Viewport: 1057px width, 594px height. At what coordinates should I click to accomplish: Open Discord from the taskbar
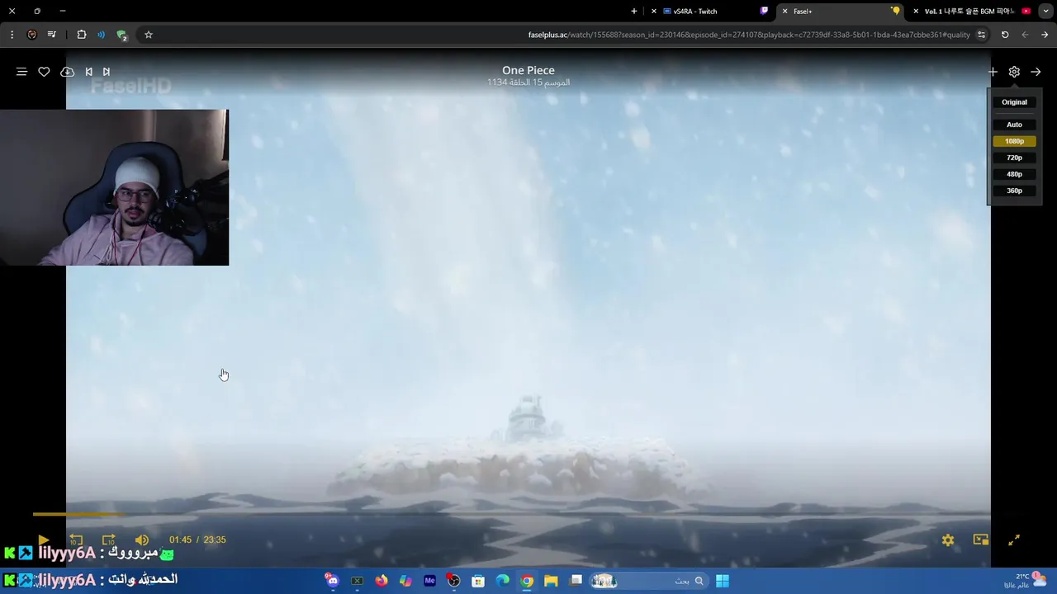pos(332,581)
